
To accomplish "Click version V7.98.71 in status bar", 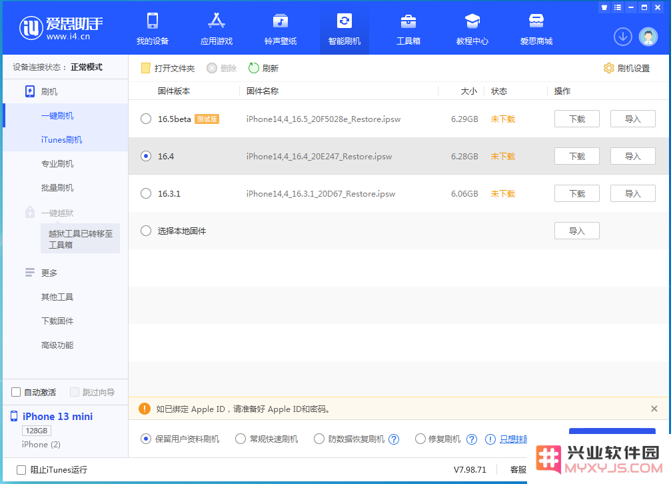I will coord(470,470).
